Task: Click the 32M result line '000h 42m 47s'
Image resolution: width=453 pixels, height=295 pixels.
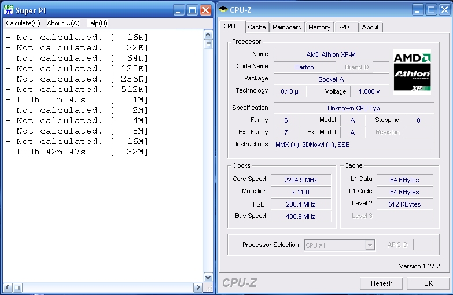Action: click(x=76, y=152)
